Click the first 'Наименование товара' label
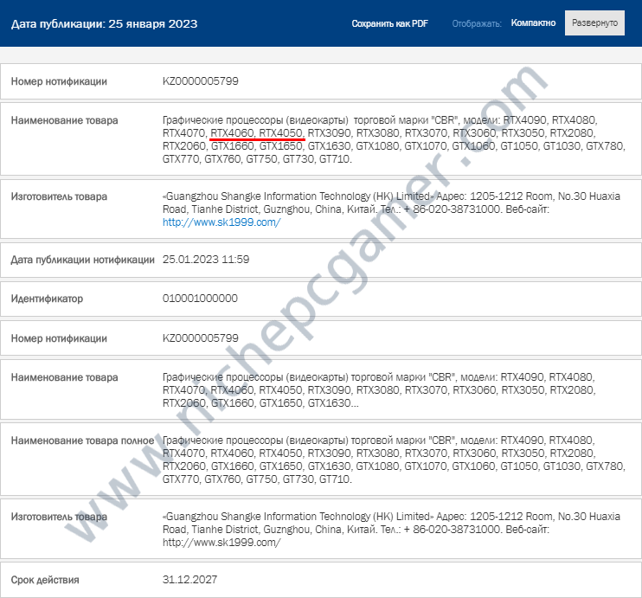This screenshot has width=642, height=598. tap(64, 120)
